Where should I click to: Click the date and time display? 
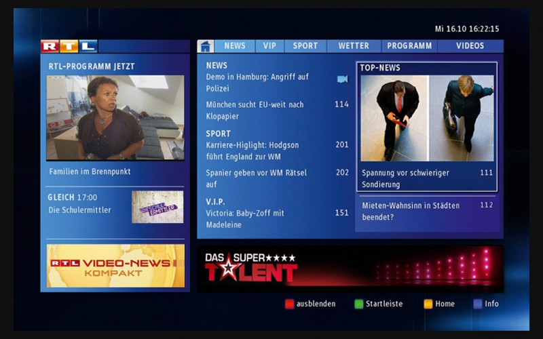[467, 29]
